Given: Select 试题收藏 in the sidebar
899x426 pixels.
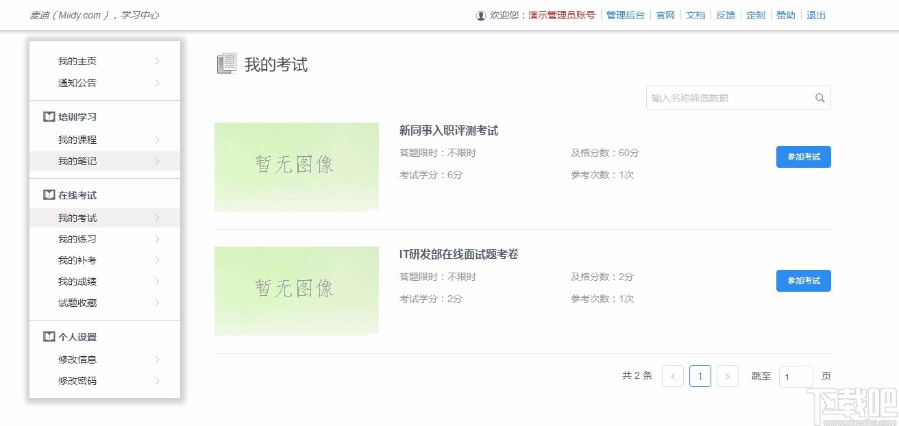Looking at the screenshot, I should point(77,303).
